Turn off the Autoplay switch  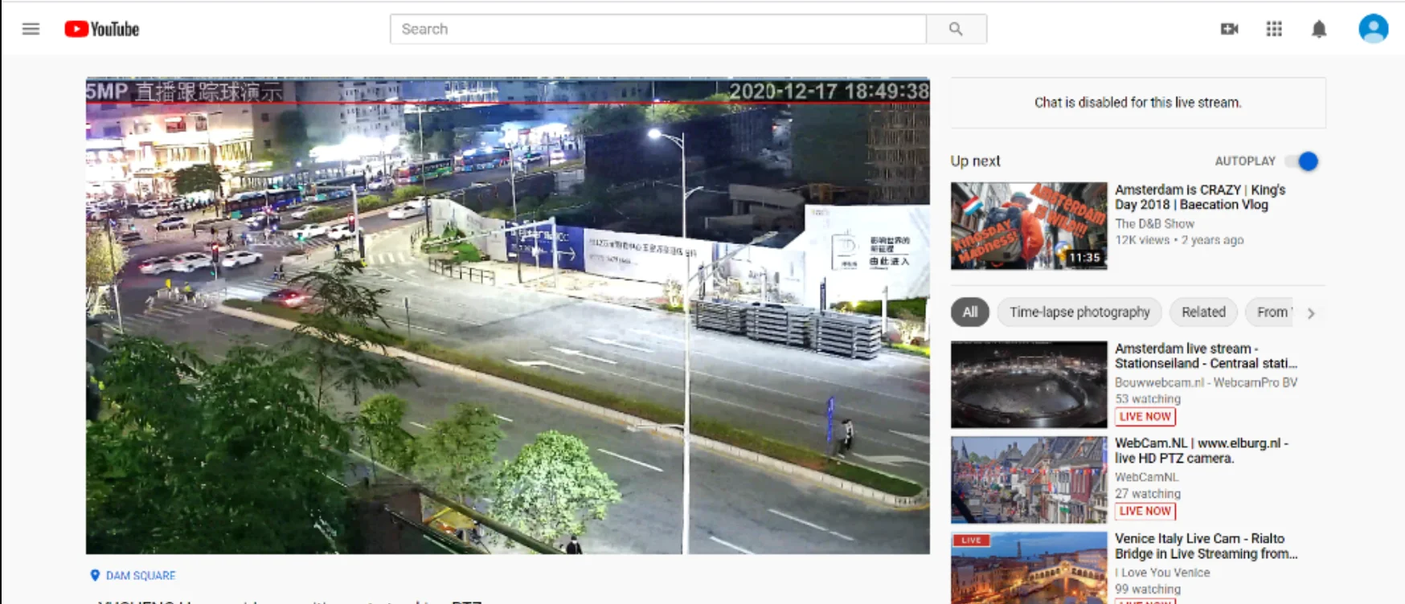point(1303,161)
